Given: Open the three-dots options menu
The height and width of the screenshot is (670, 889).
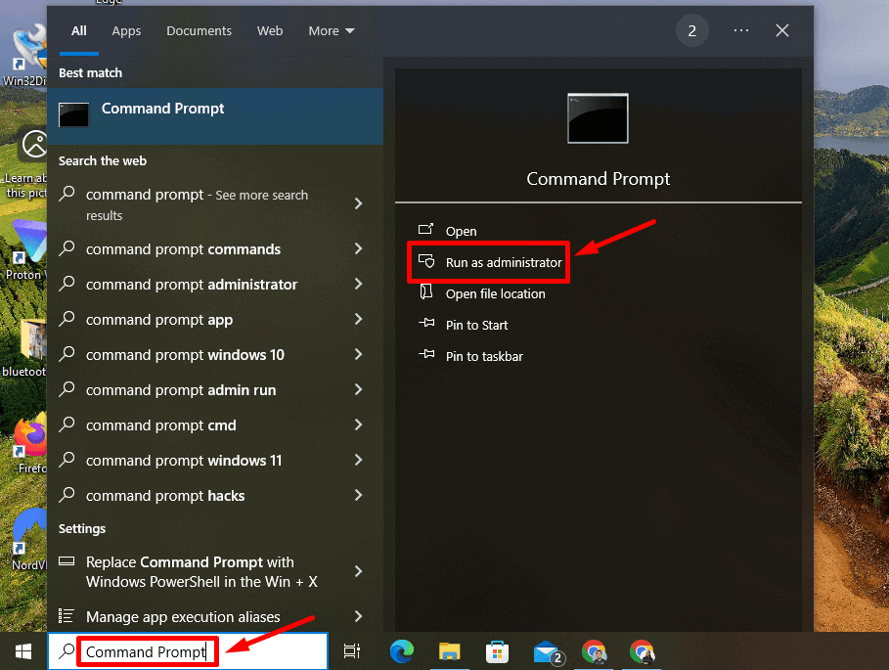Looking at the screenshot, I should tap(741, 30).
